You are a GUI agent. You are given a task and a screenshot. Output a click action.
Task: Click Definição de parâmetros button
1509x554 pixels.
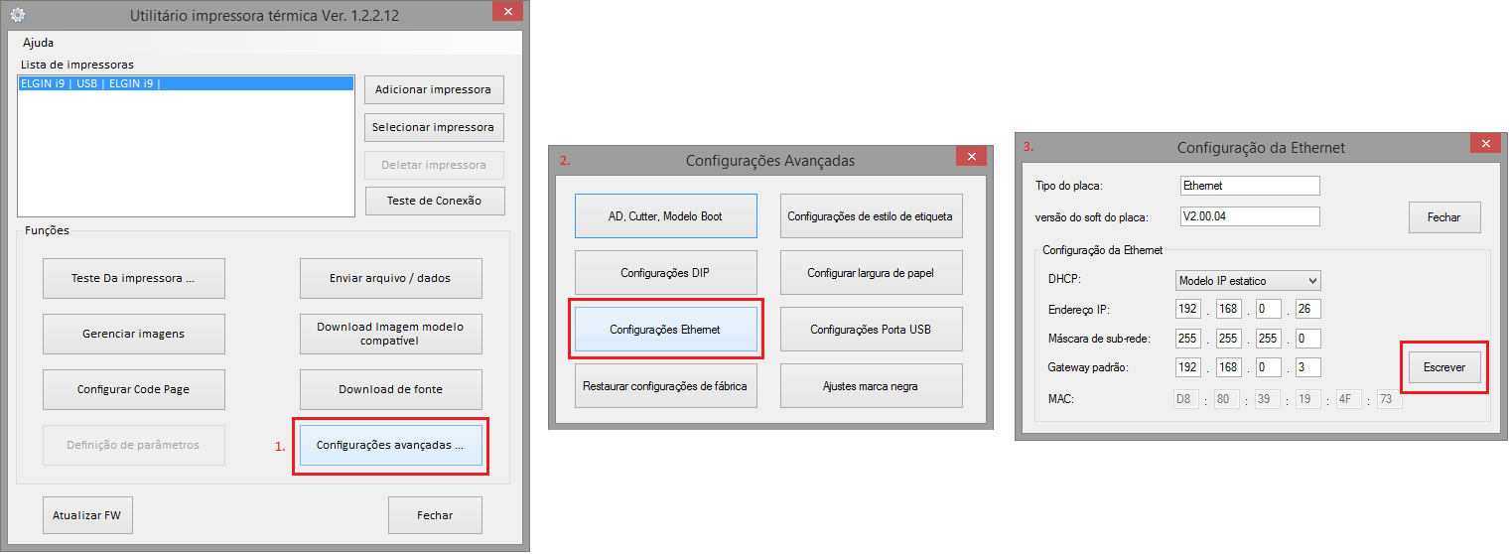(x=134, y=445)
